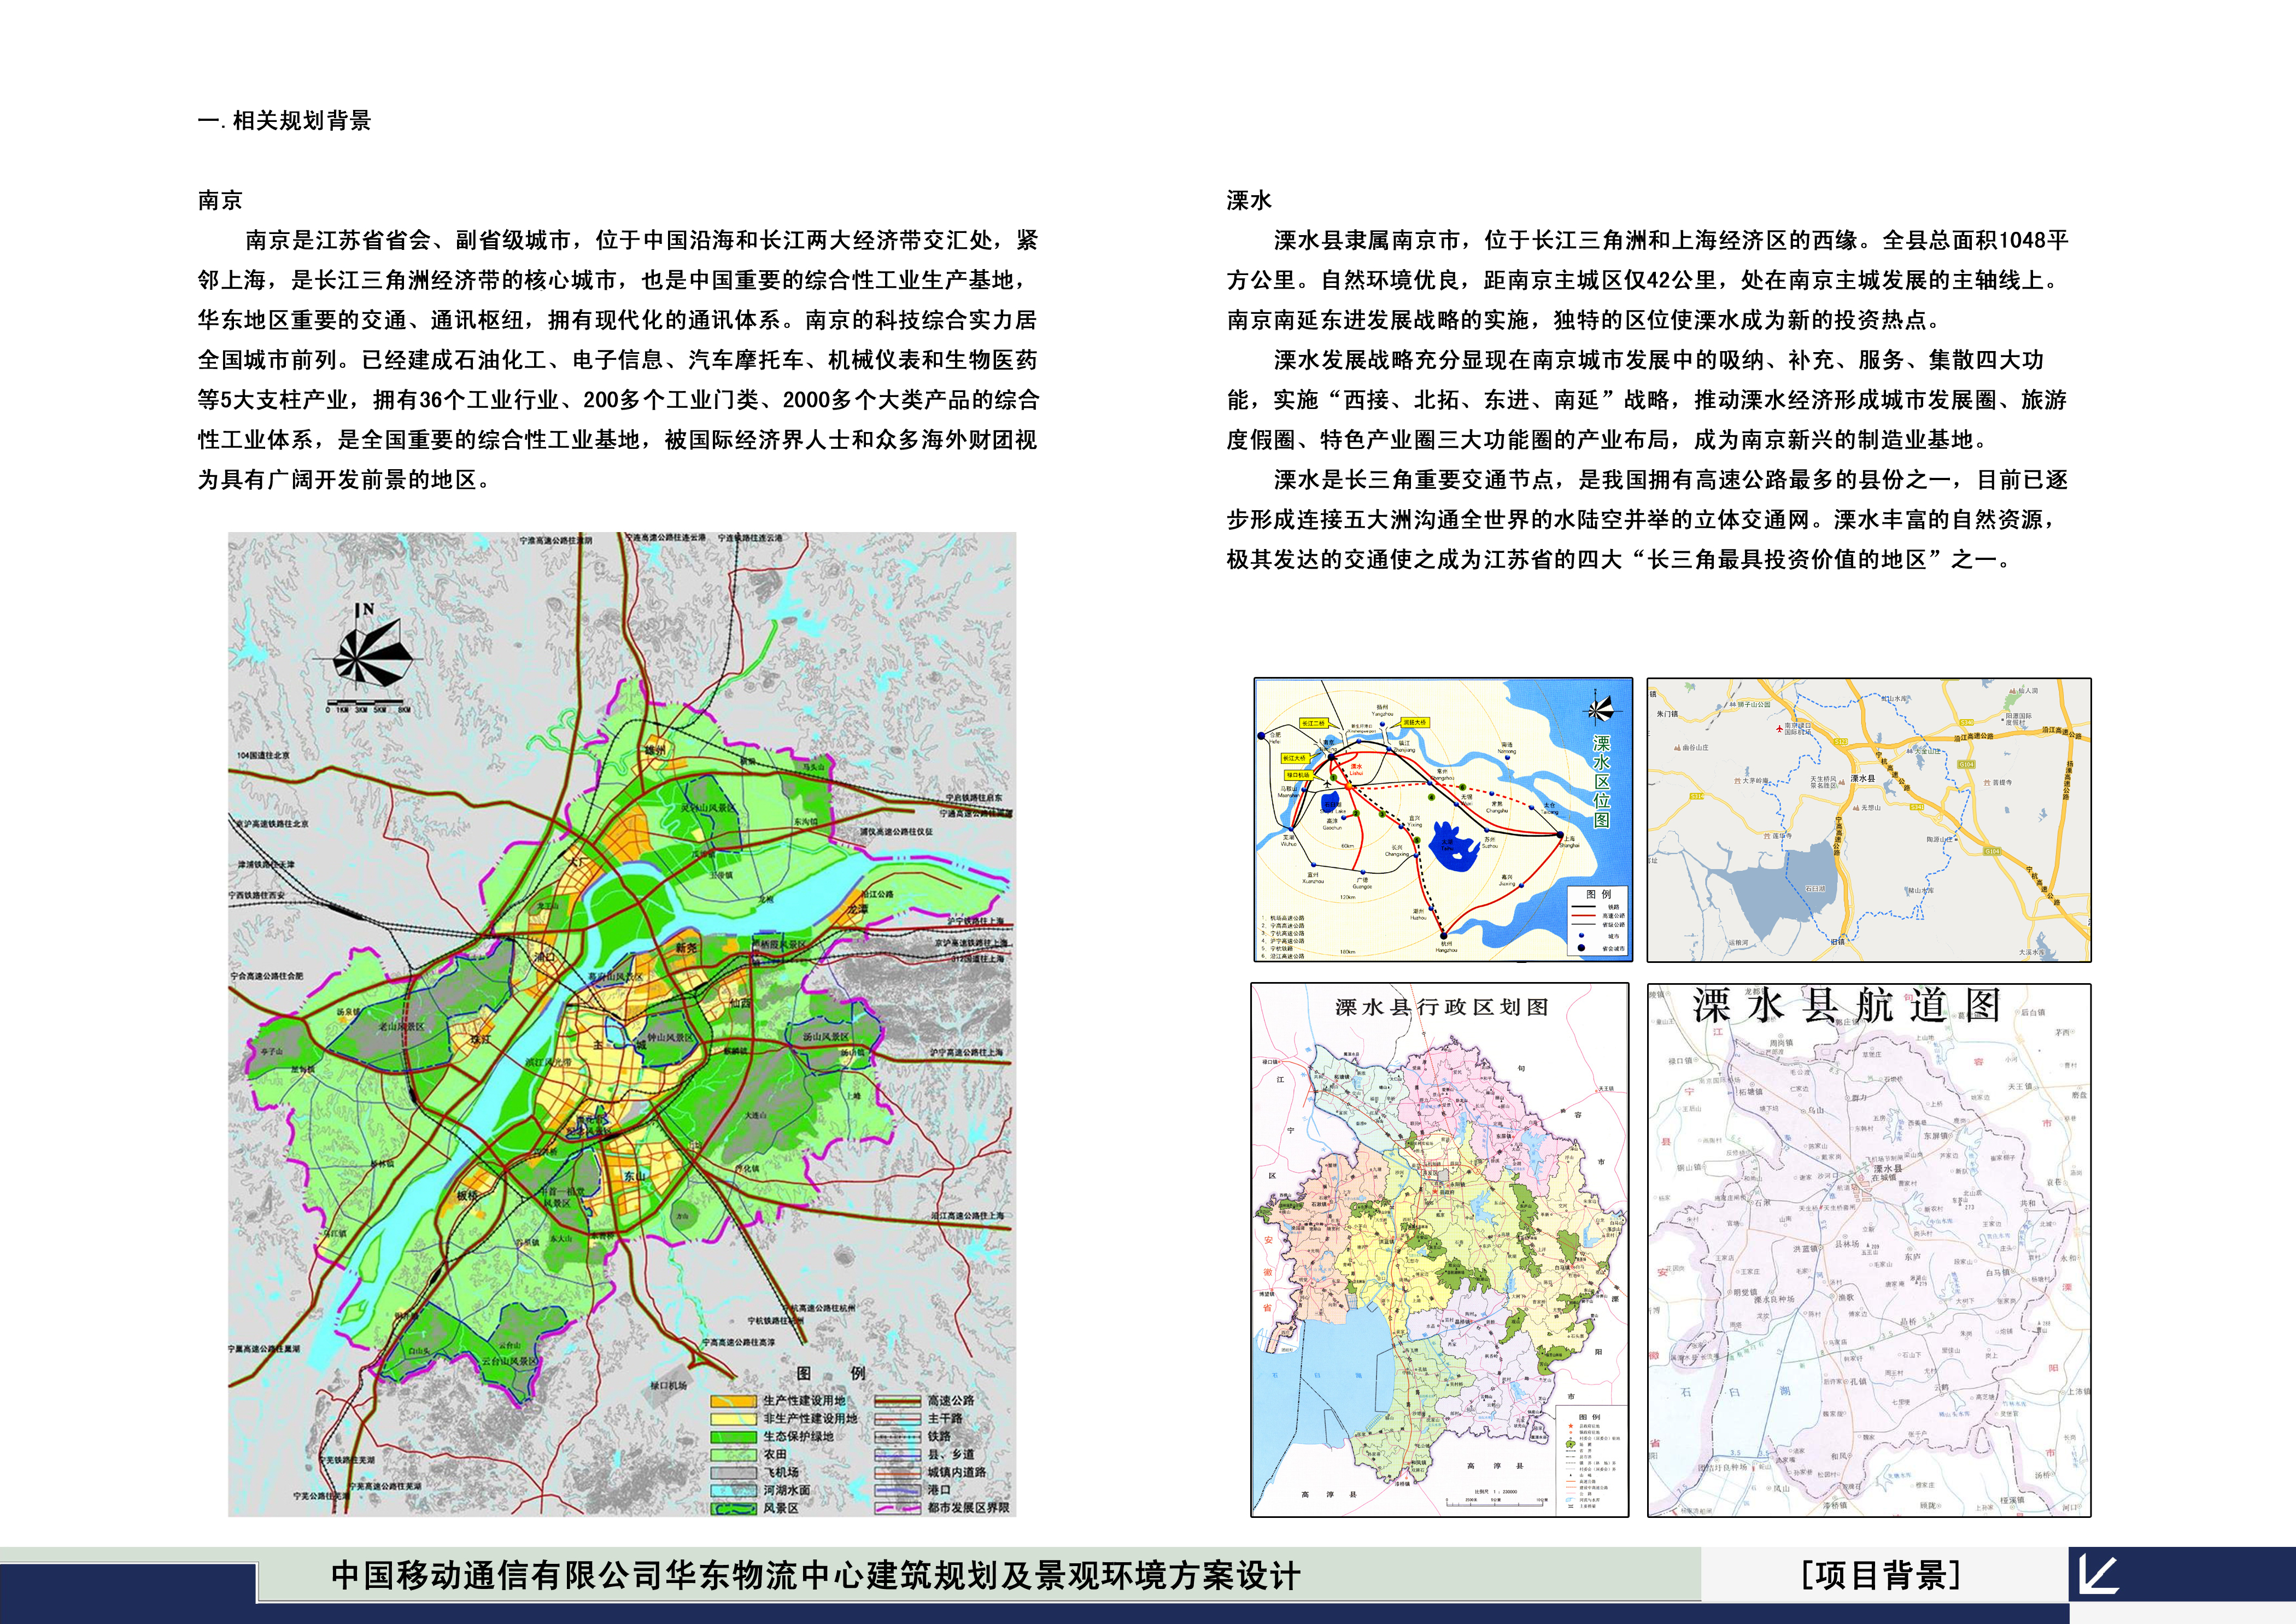Click the magenta 都市发展区界限 legend sample
The image size is (2296, 1624).
coord(898,1509)
